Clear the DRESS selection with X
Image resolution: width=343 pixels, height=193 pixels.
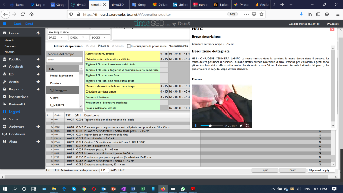tap(61, 38)
